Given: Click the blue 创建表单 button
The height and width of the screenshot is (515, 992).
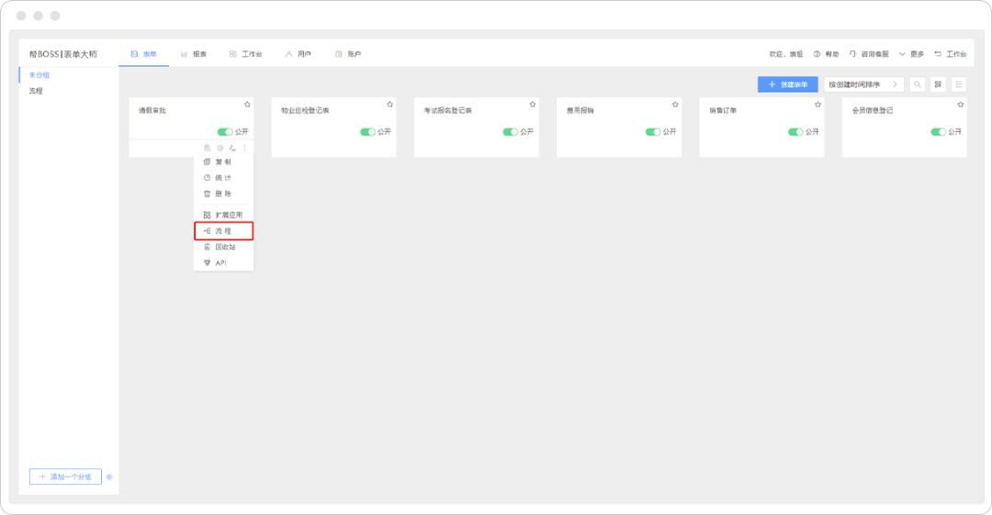Looking at the screenshot, I should [788, 84].
